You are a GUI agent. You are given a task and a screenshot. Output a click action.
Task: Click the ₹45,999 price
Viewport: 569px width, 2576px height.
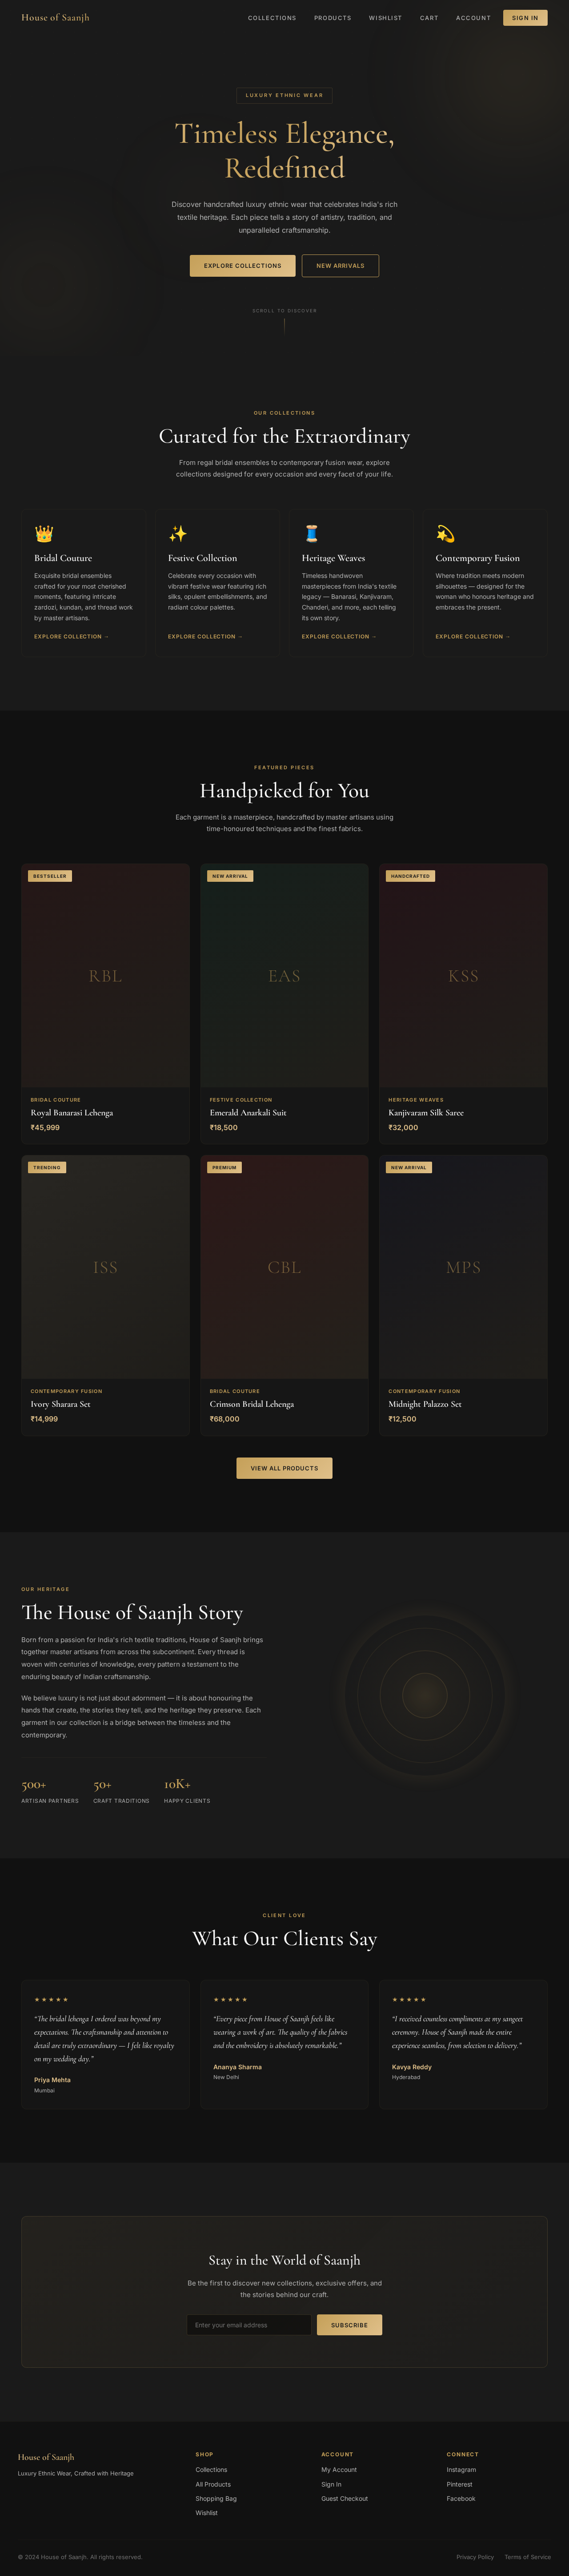[45, 1128]
